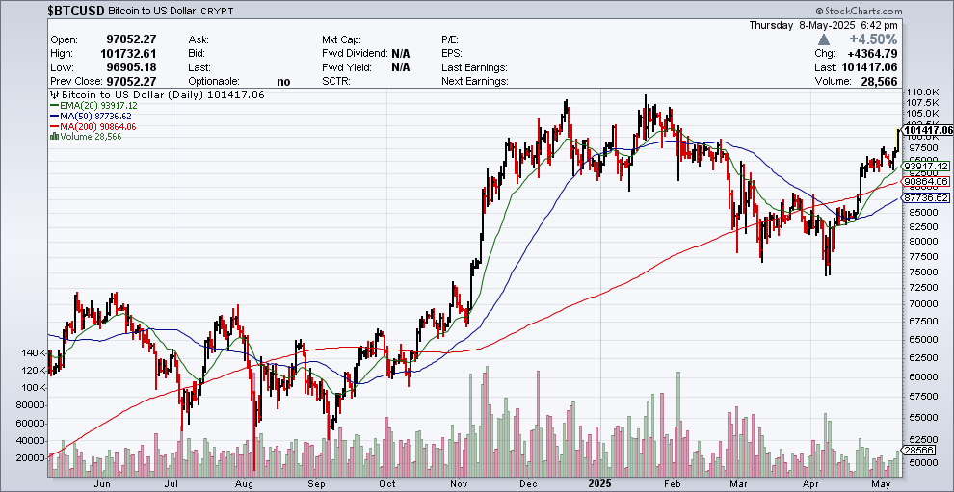Click the red MA(200) legend line marker

coord(53,127)
